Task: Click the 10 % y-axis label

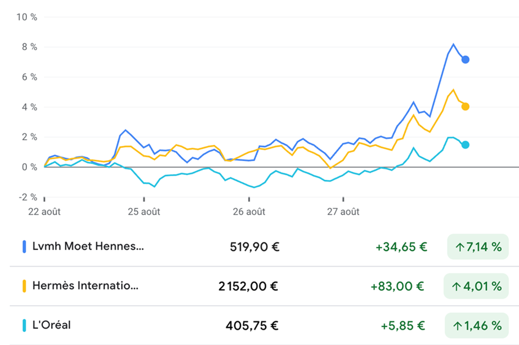Action: coord(27,17)
